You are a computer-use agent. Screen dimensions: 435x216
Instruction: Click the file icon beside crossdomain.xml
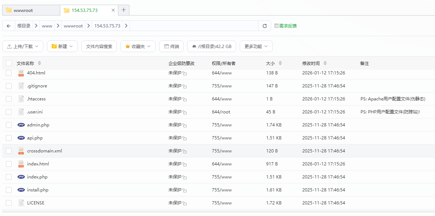pos(21,151)
